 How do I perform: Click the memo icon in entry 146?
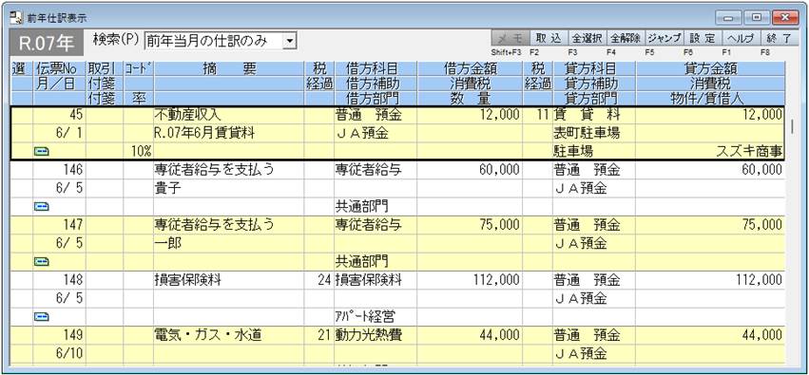tap(41, 207)
